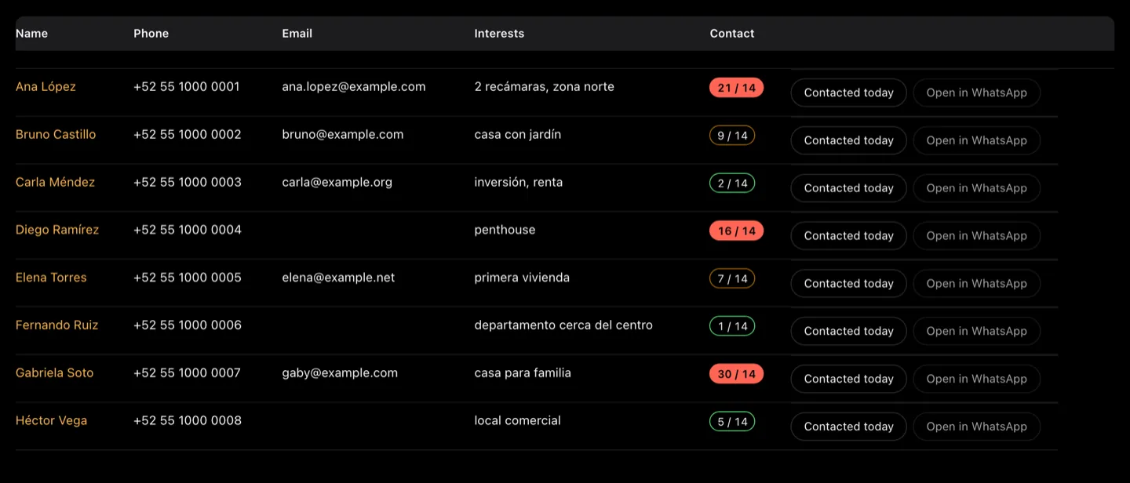The image size is (1130, 483).
Task: Click Contacted today on Elena Torres row
Action: click(x=848, y=284)
